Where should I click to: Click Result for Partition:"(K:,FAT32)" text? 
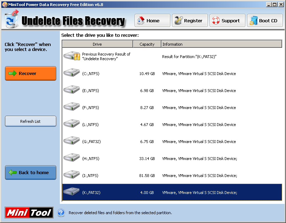189,57
